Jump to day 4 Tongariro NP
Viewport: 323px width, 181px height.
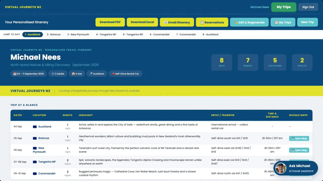click(106, 34)
